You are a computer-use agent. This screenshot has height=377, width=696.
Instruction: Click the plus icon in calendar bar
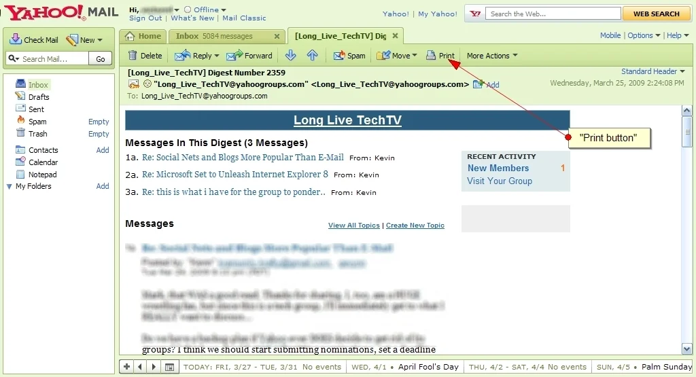point(126,366)
